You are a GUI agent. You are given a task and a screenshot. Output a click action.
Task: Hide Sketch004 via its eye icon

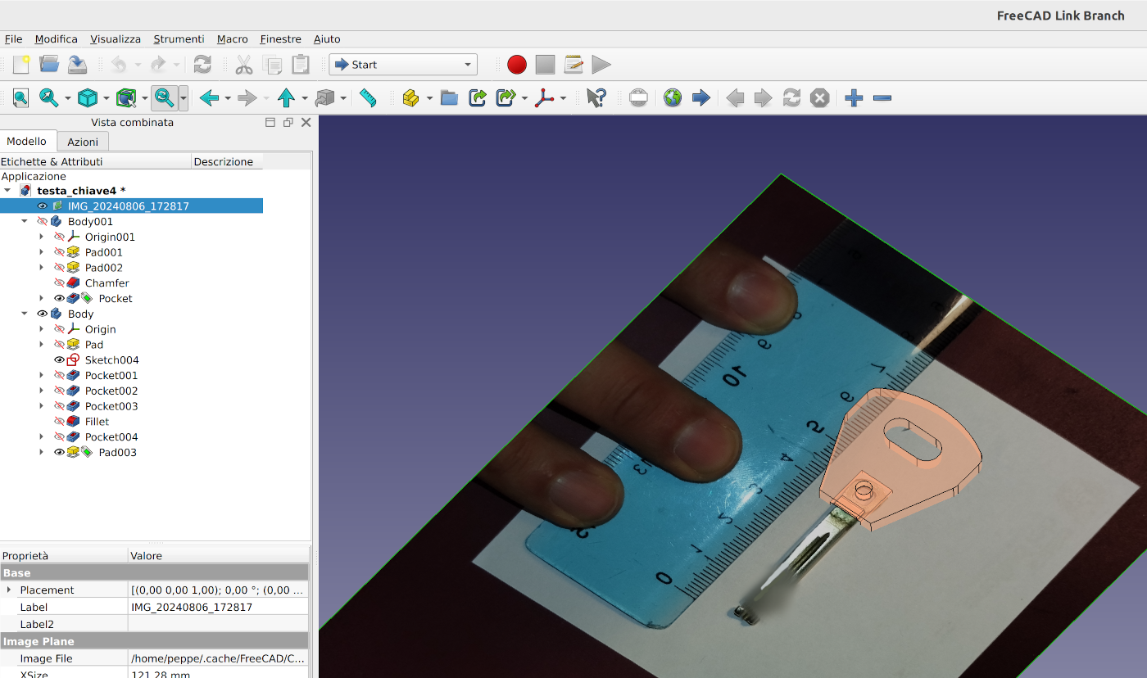click(59, 360)
